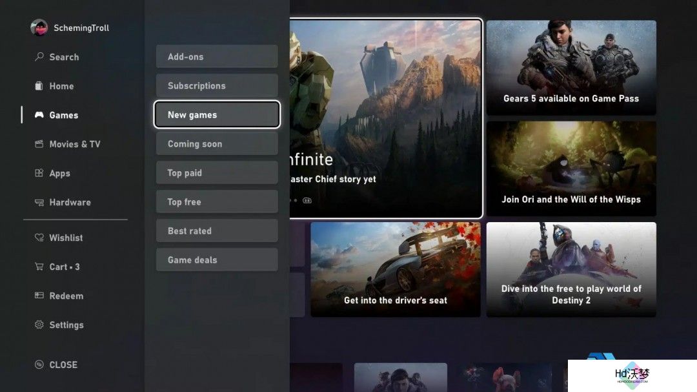
Task: Choose the New games category
Action: [217, 114]
